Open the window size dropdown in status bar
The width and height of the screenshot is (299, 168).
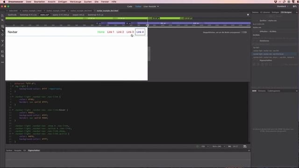[x=219, y=147]
